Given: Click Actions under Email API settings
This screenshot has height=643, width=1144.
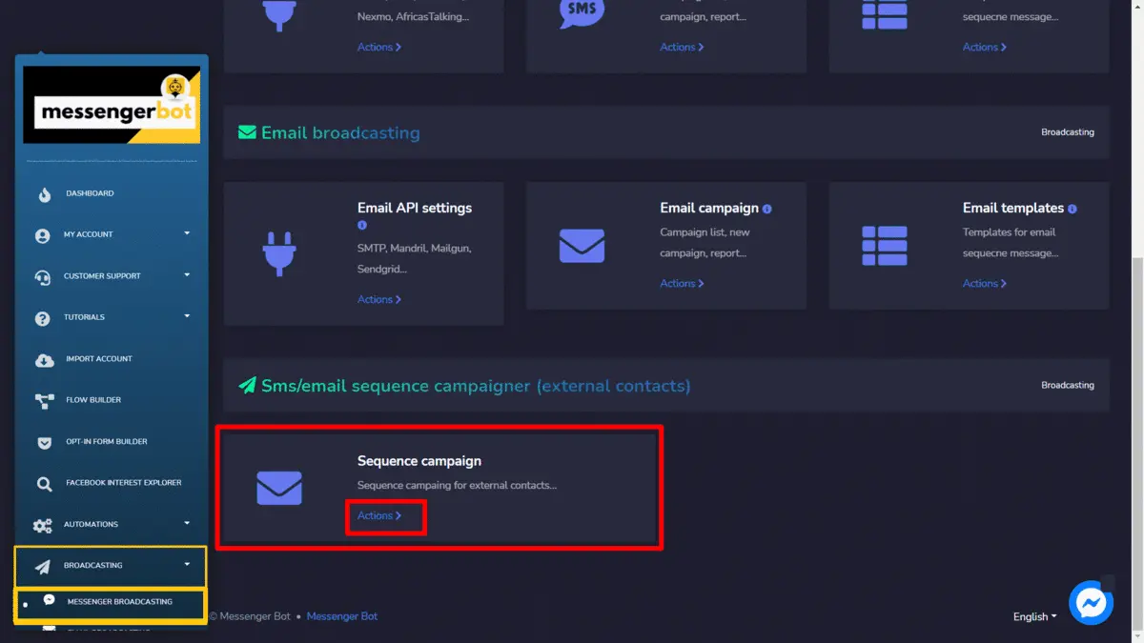Looking at the screenshot, I should tap(379, 299).
